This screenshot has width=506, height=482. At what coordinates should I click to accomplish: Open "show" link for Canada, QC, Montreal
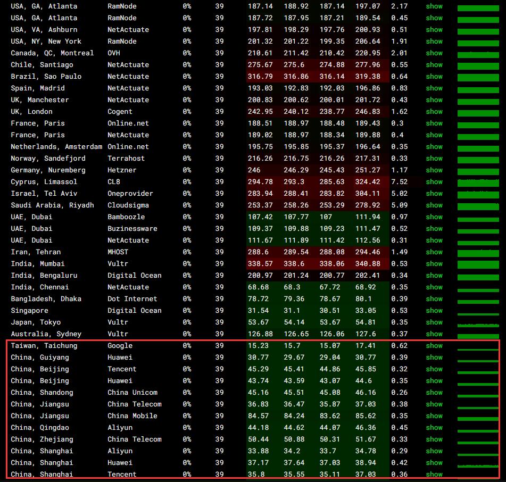[434, 53]
